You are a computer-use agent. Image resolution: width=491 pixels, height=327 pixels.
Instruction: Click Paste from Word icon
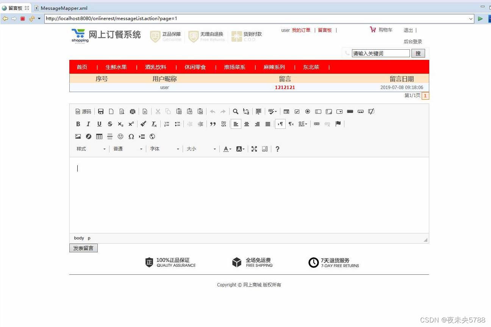point(200,111)
